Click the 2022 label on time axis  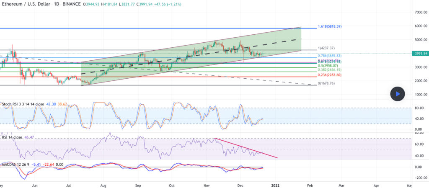(275, 184)
